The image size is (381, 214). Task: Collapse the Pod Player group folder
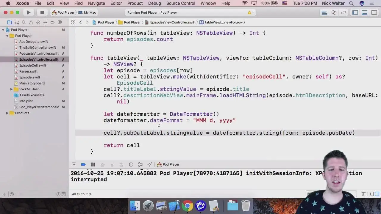point(7,36)
